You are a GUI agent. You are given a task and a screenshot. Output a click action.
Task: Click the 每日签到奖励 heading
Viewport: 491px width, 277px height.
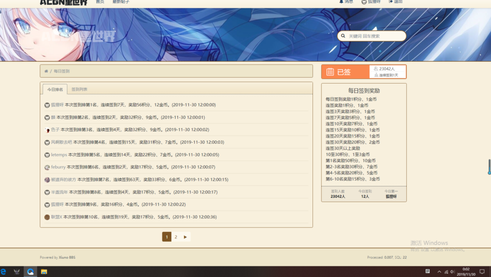pyautogui.click(x=364, y=91)
